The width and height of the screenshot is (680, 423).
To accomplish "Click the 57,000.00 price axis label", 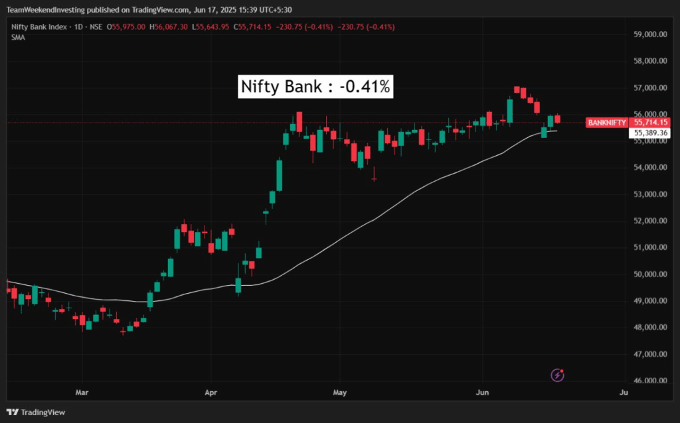I will (x=650, y=88).
